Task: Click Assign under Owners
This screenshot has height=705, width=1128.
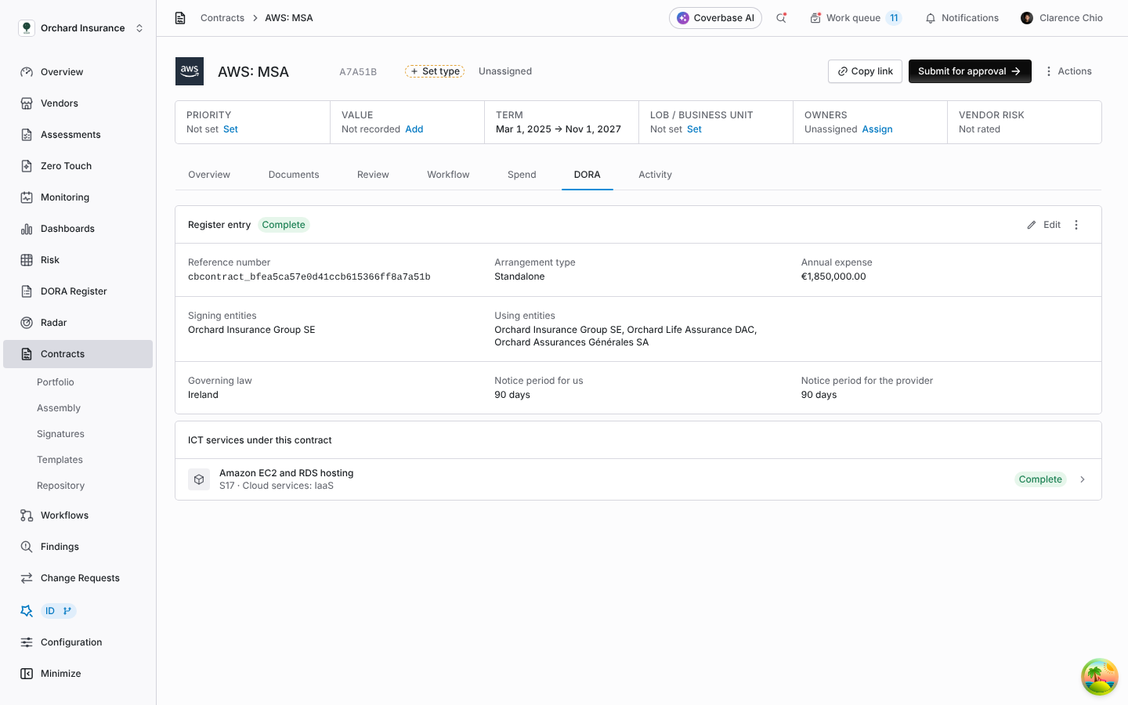Action: pyautogui.click(x=877, y=129)
